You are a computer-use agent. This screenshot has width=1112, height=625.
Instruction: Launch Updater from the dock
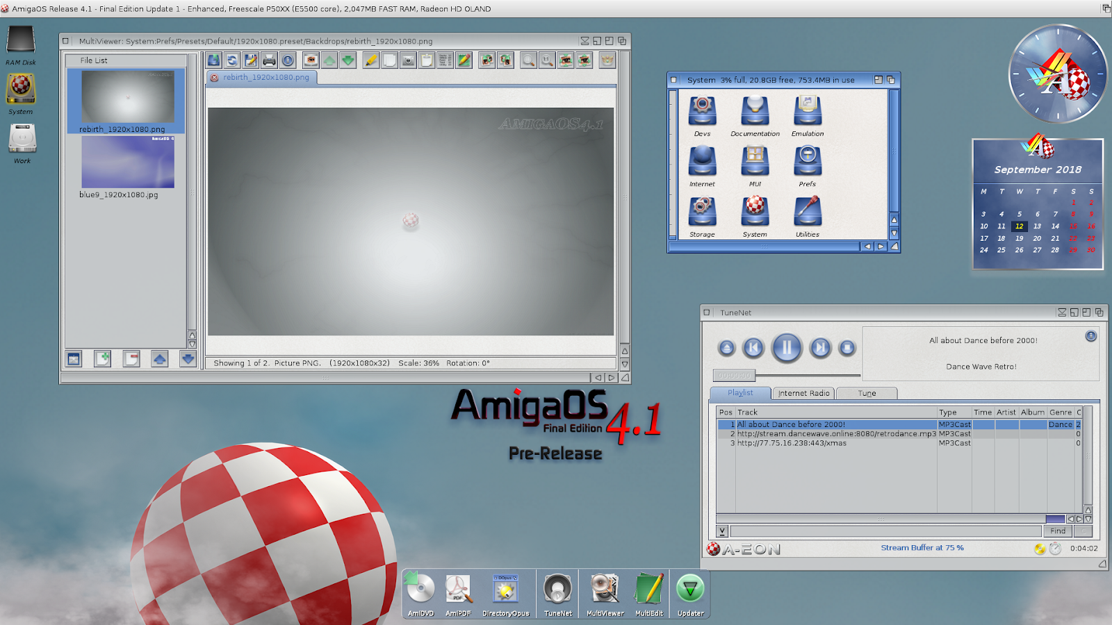click(690, 594)
